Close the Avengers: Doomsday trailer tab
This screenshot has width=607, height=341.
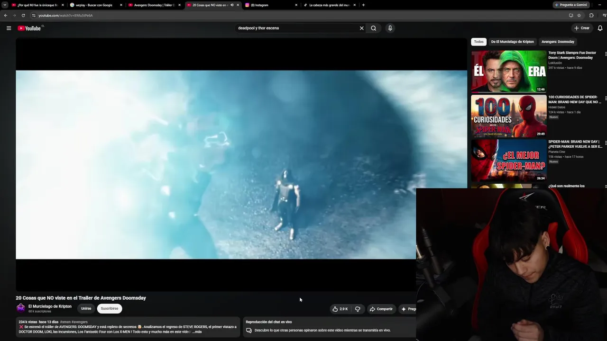click(x=179, y=5)
